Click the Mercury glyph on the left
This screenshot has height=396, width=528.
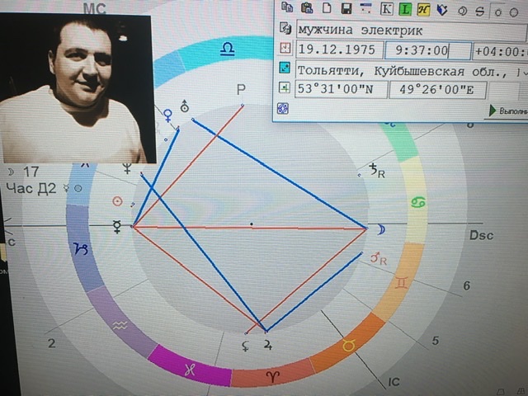117,227
